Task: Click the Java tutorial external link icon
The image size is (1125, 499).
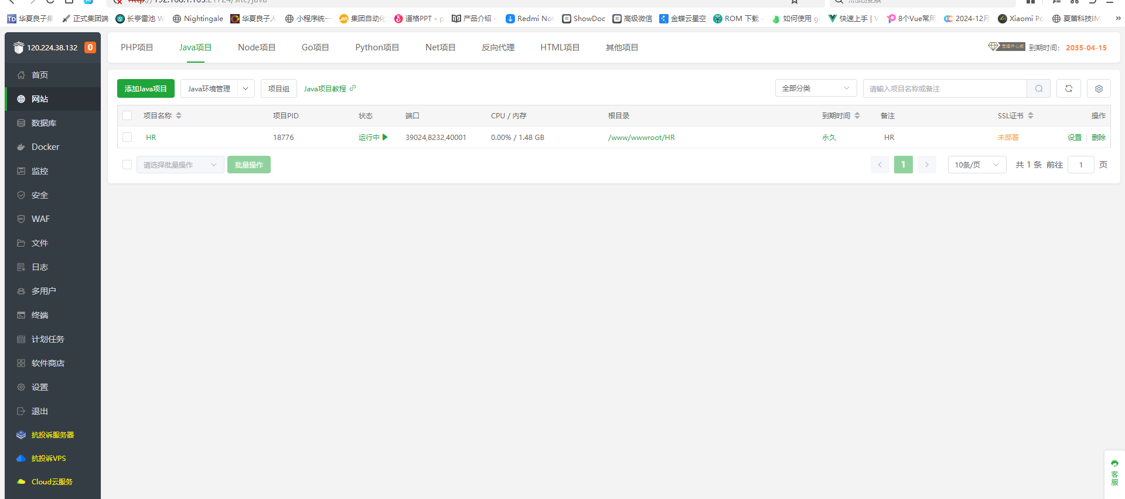Action: 353,88
